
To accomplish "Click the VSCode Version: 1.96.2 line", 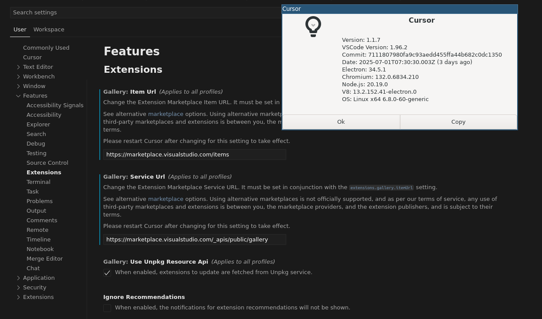I will [x=375, y=48].
